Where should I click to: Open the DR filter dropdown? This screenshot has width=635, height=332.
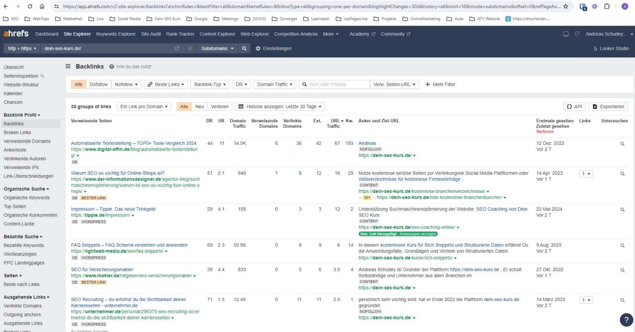241,85
